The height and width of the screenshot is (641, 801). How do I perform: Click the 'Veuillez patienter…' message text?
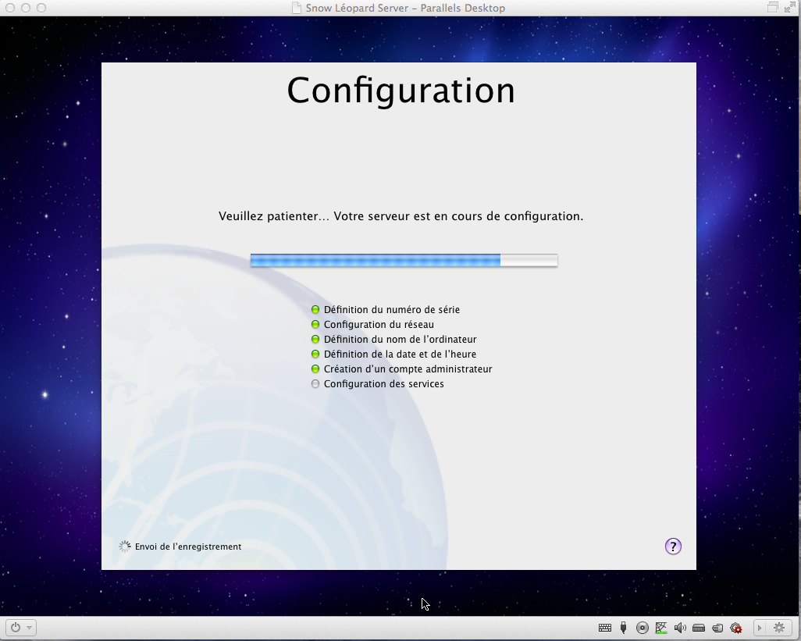pyautogui.click(x=401, y=216)
